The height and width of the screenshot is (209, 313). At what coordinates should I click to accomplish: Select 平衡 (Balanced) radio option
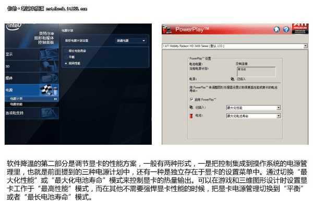coord(66,56)
